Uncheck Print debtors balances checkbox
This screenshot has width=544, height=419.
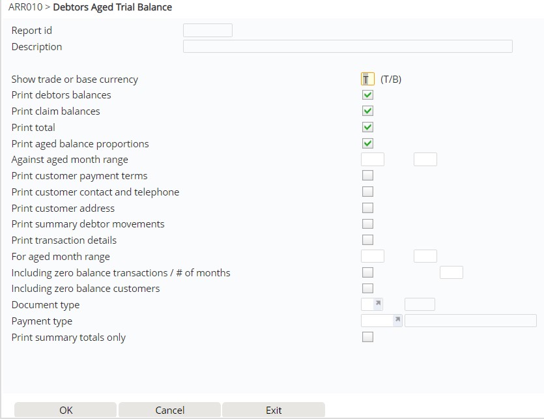(x=367, y=95)
